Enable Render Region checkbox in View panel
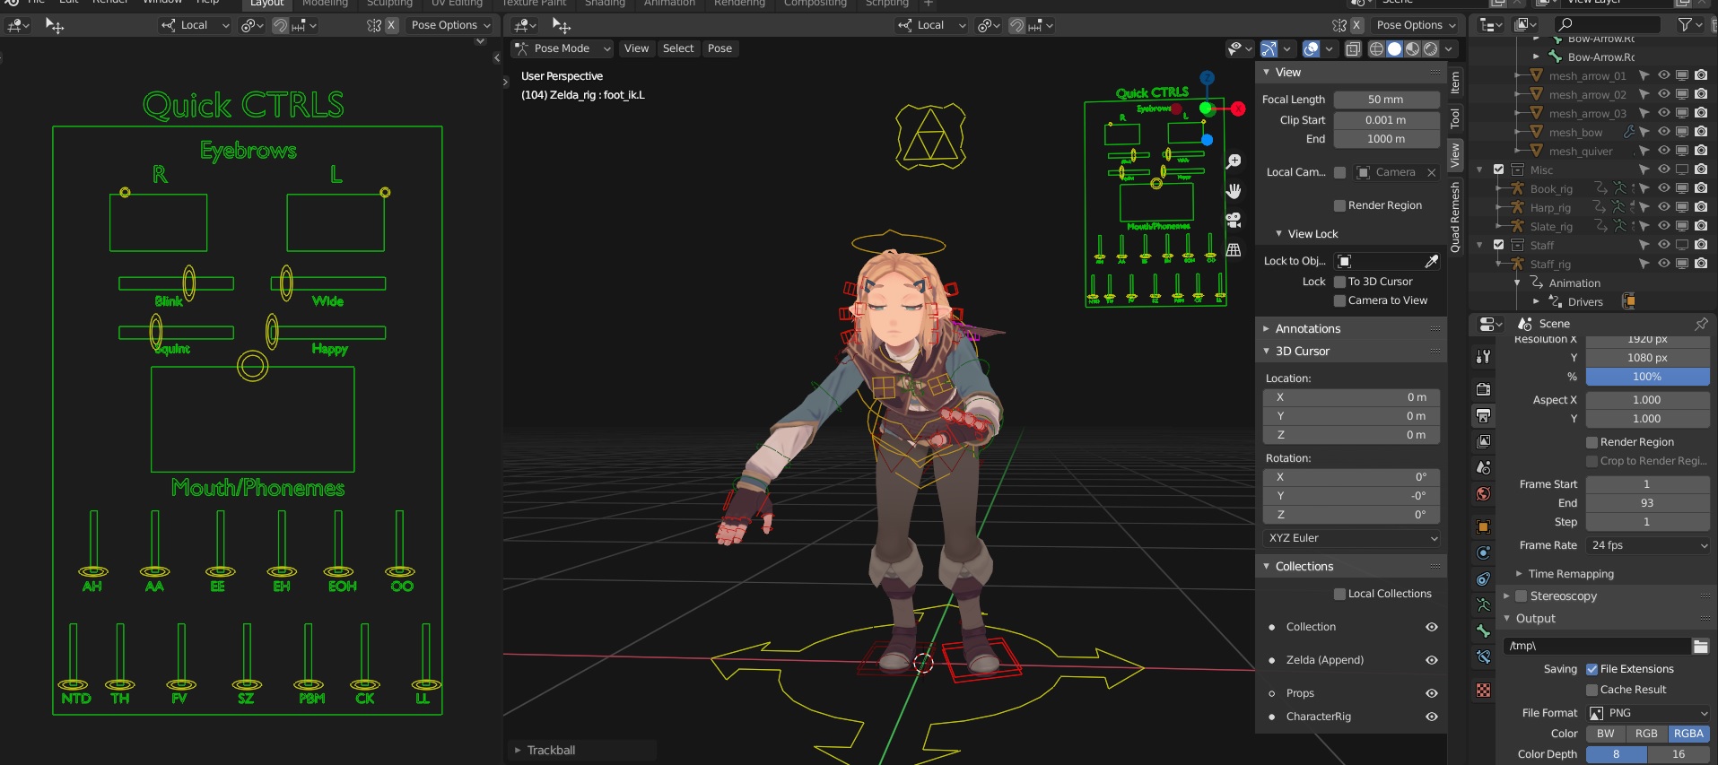The image size is (1718, 765). pyautogui.click(x=1339, y=205)
